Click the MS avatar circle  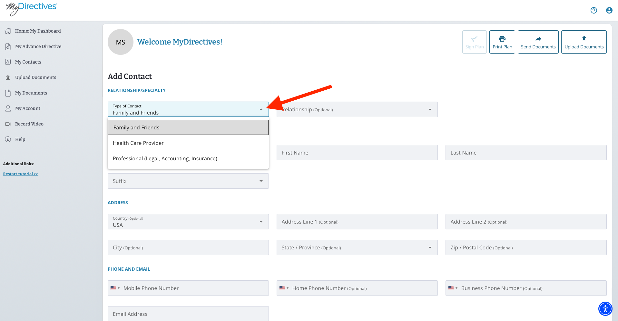click(121, 42)
